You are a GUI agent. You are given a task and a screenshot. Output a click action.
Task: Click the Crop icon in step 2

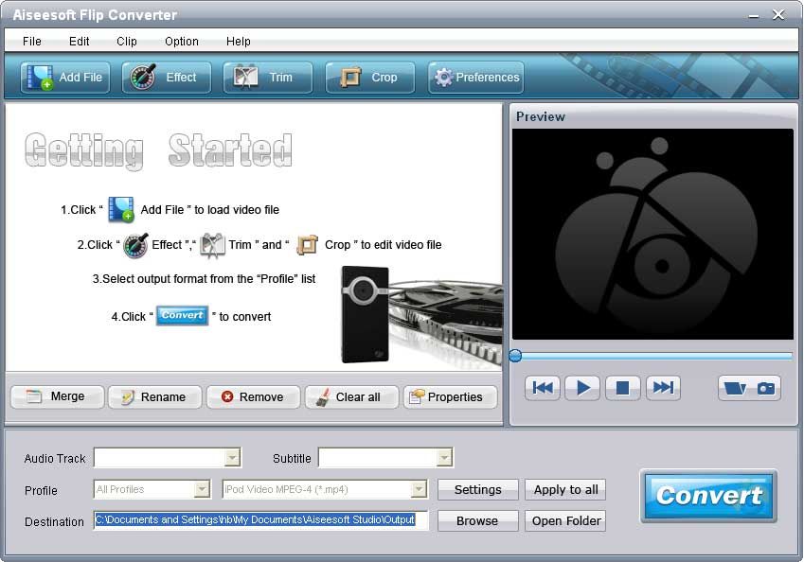(x=307, y=245)
